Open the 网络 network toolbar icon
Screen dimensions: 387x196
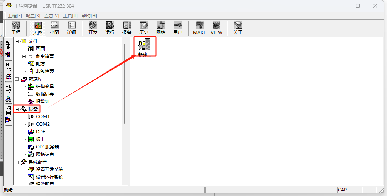(x=161, y=28)
